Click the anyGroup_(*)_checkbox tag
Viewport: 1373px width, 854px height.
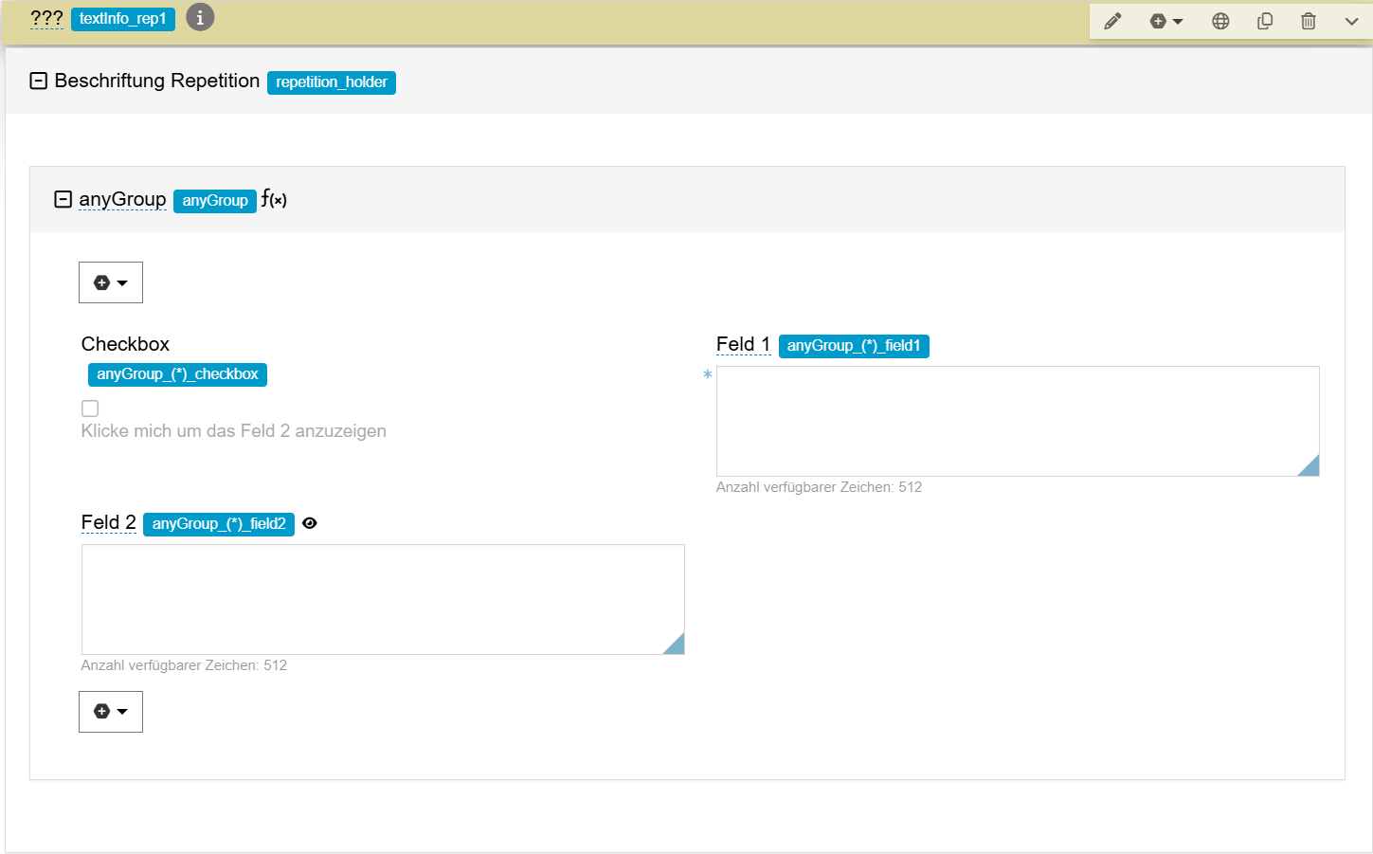tap(177, 374)
